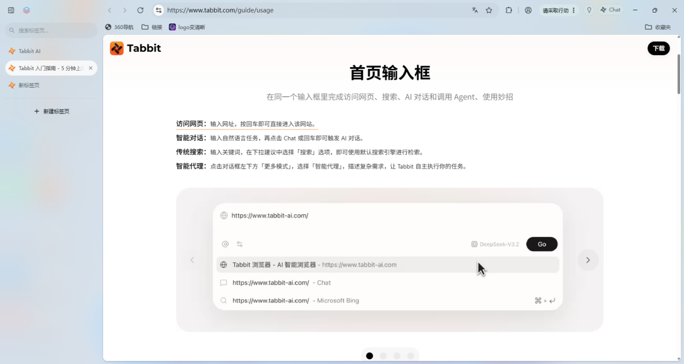Select the first carousel dot

pyautogui.click(x=369, y=356)
